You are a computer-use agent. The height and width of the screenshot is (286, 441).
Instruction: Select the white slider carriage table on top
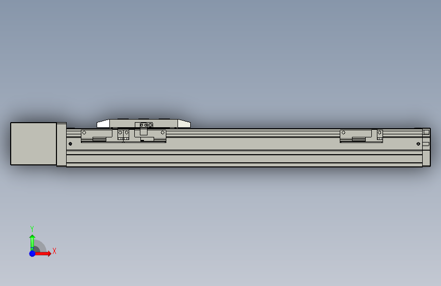coord(144,123)
